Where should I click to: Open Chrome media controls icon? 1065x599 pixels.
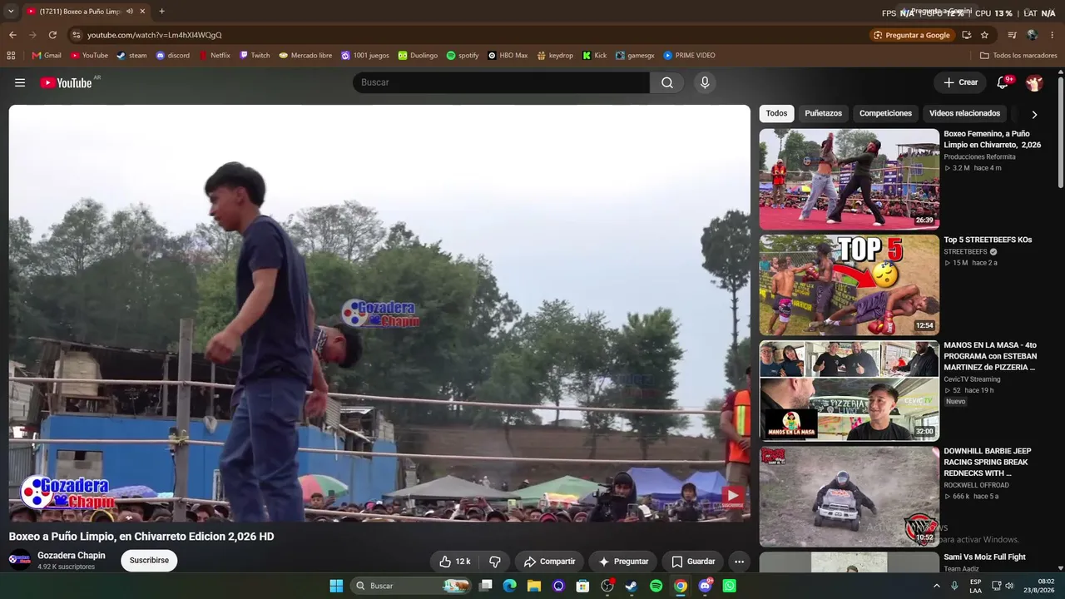(x=1013, y=35)
